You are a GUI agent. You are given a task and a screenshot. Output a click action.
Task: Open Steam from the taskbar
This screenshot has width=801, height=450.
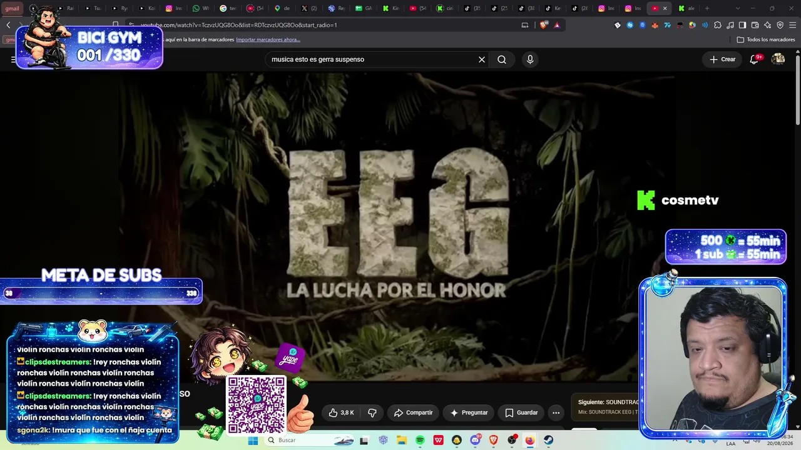(548, 440)
